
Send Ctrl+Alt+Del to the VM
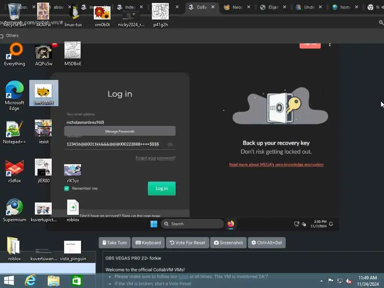[x=267, y=243]
